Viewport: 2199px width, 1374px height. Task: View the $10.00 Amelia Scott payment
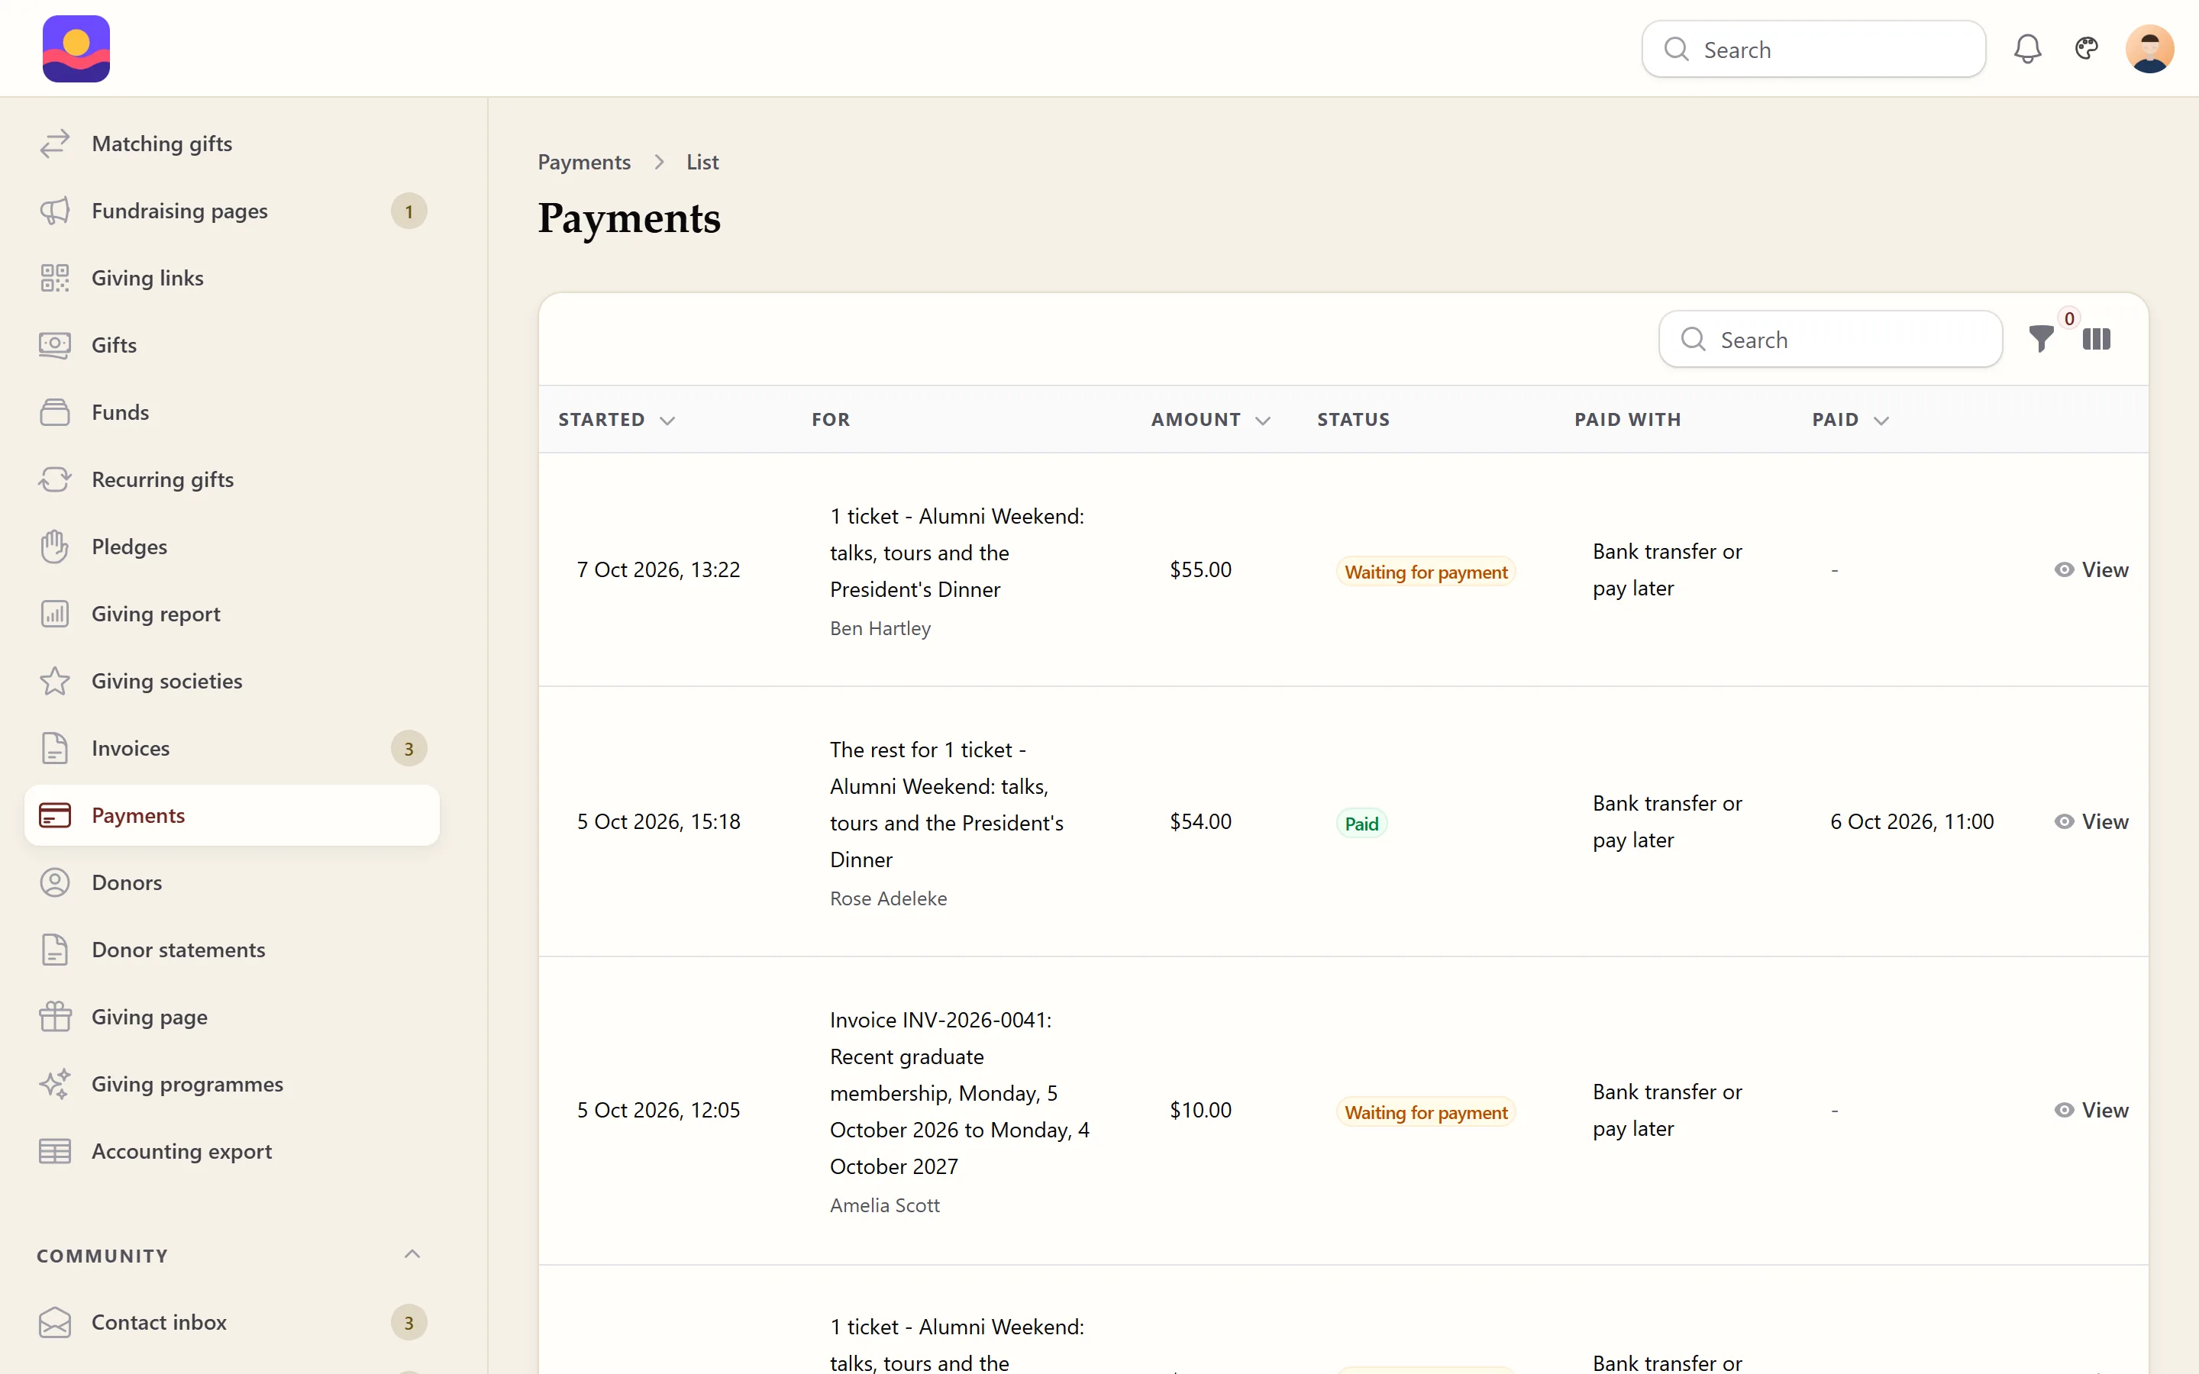point(2091,1111)
